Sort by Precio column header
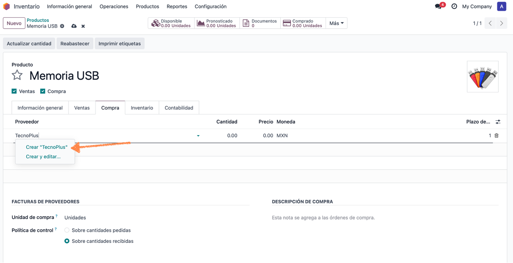Screen dimensions: 513x263 266,122
